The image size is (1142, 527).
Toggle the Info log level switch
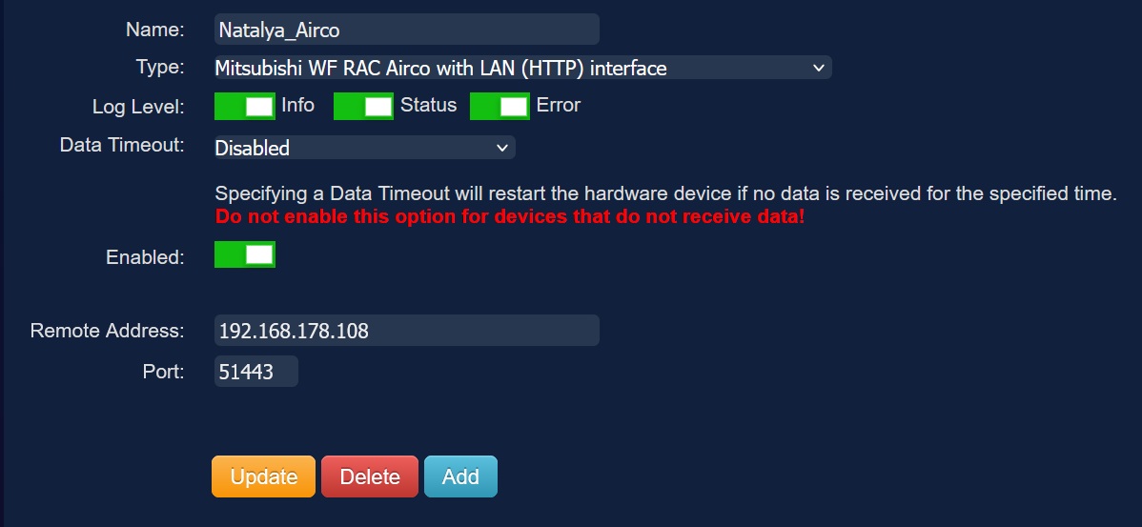(245, 106)
